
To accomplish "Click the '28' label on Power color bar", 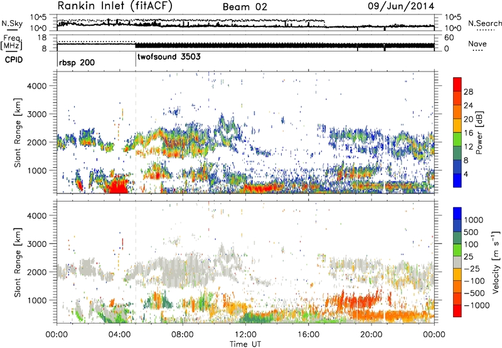I will 468,92.
